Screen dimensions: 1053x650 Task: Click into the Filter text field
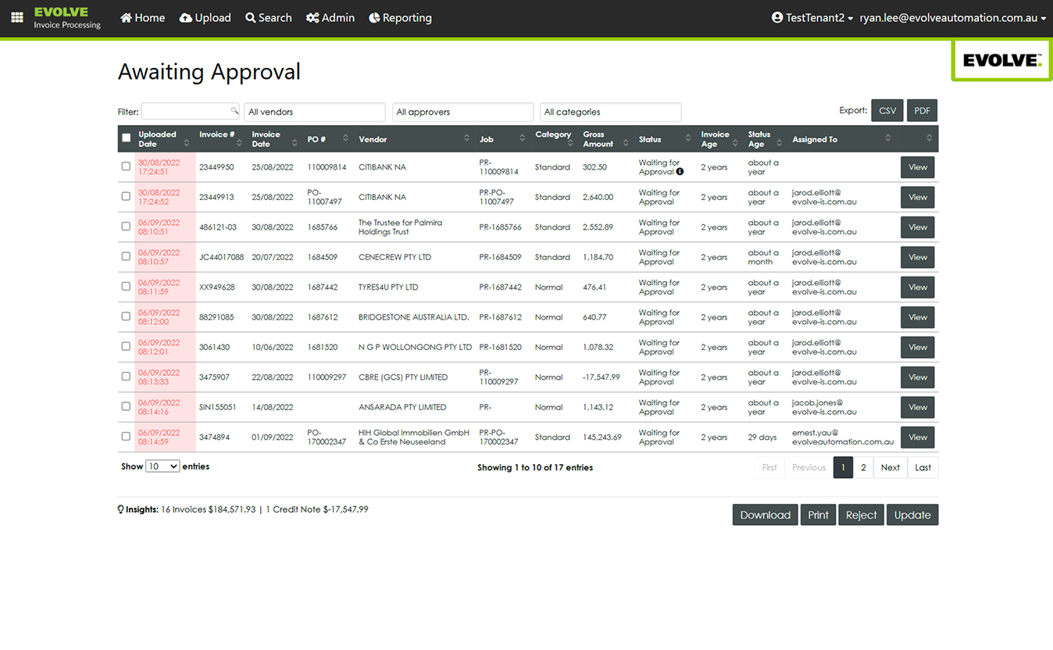pos(190,111)
